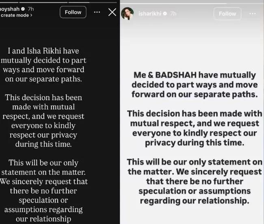264x224 pixels.
Task: Expand the create mode chevron arrow
Action: coord(31,15)
